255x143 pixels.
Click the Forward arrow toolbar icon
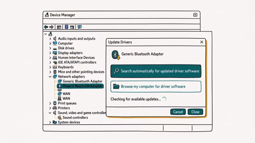[x=51, y=27]
